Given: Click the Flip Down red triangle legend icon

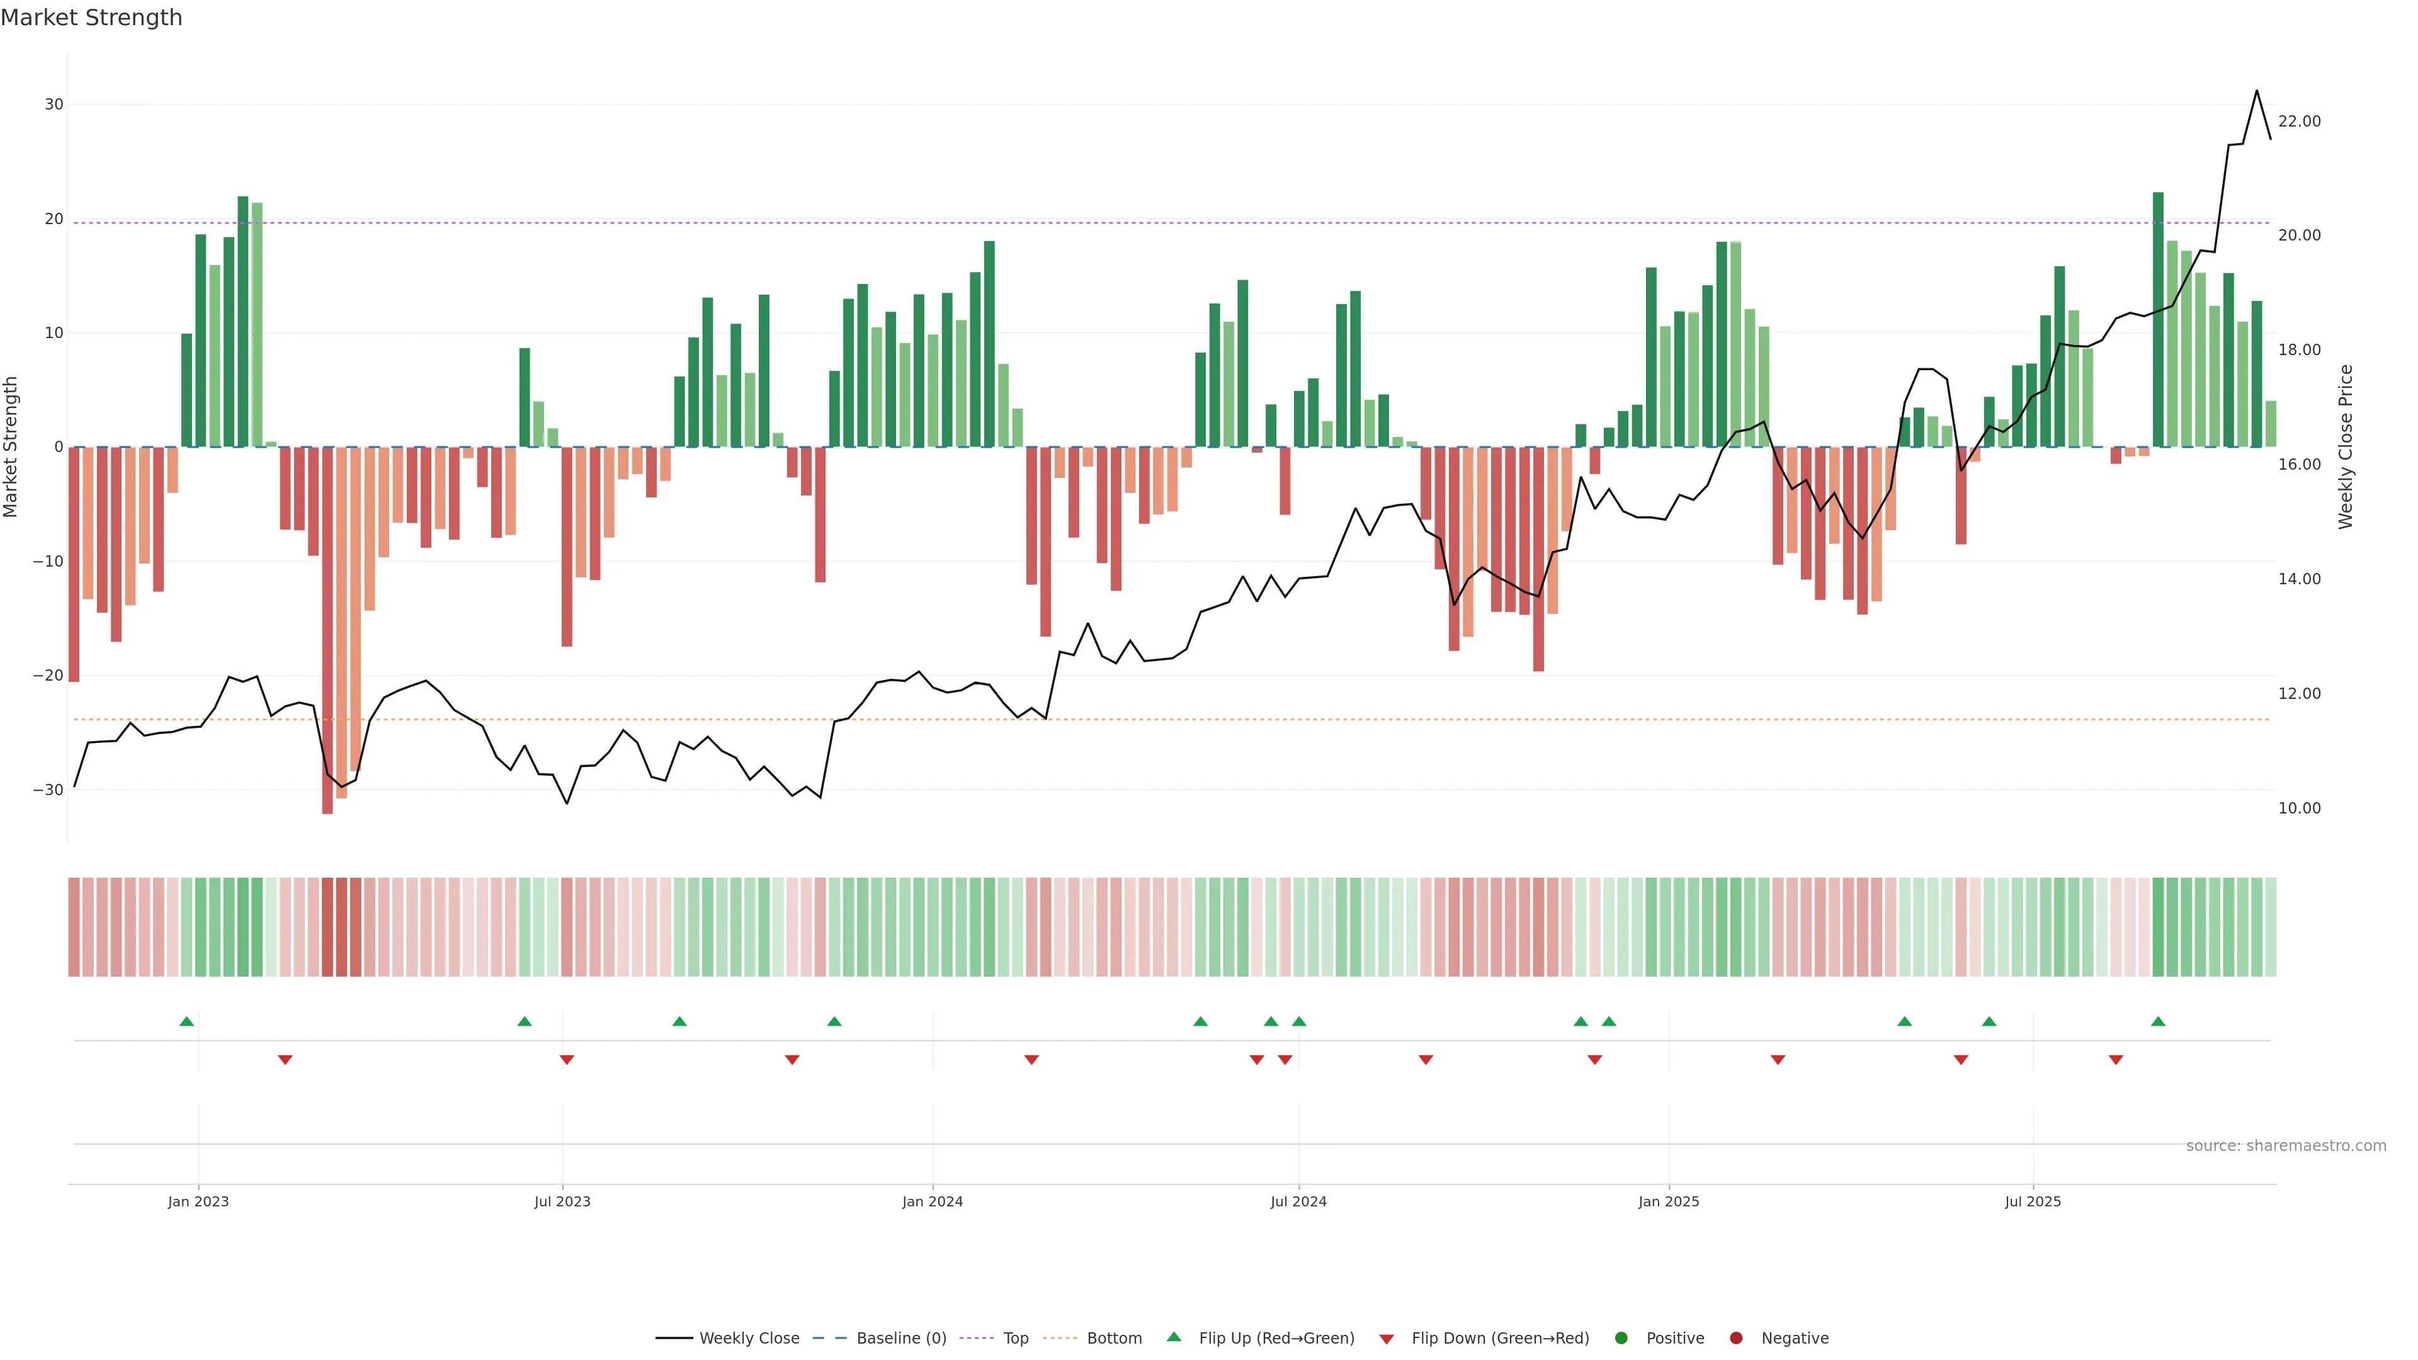Looking at the screenshot, I should coord(1387,1339).
